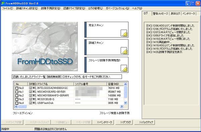Click the 3835 MB capacity value
Viewport: 201px width, 132px height.
pyautogui.click(x=113, y=103)
